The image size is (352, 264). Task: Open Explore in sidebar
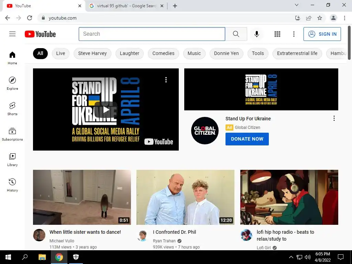[12, 83]
